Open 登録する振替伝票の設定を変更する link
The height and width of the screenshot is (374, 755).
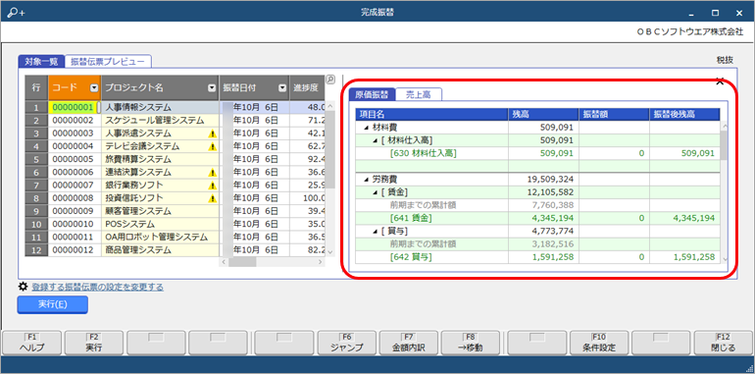(98, 288)
